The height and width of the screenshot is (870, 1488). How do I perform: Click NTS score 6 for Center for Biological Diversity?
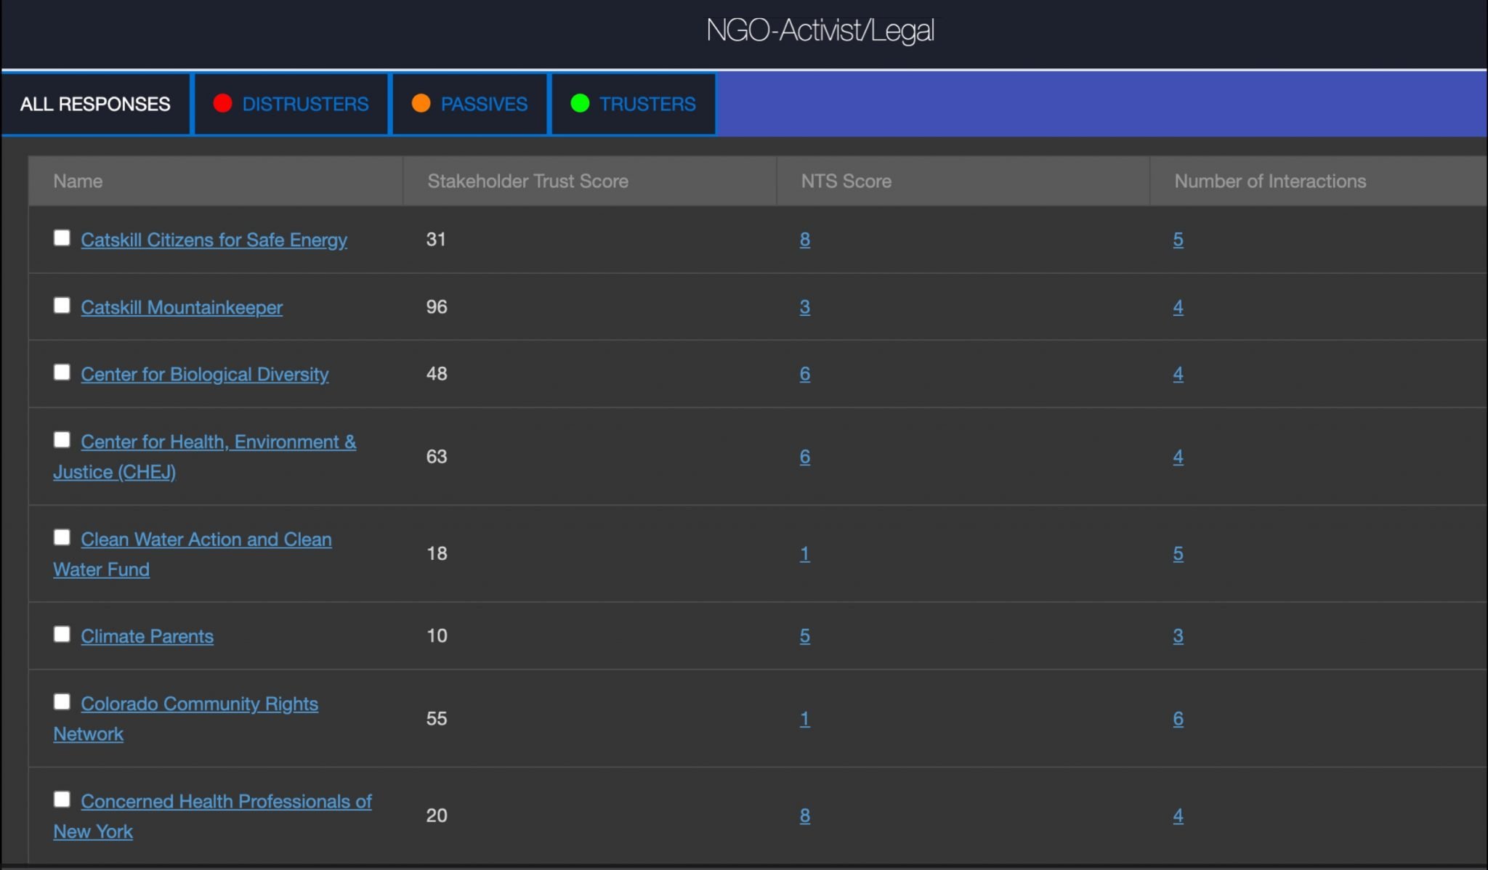coord(805,374)
